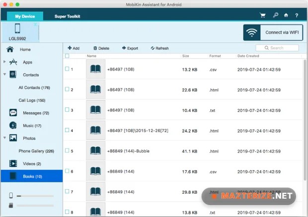
Task: Click Add button in toolbar
Action: click(x=74, y=48)
